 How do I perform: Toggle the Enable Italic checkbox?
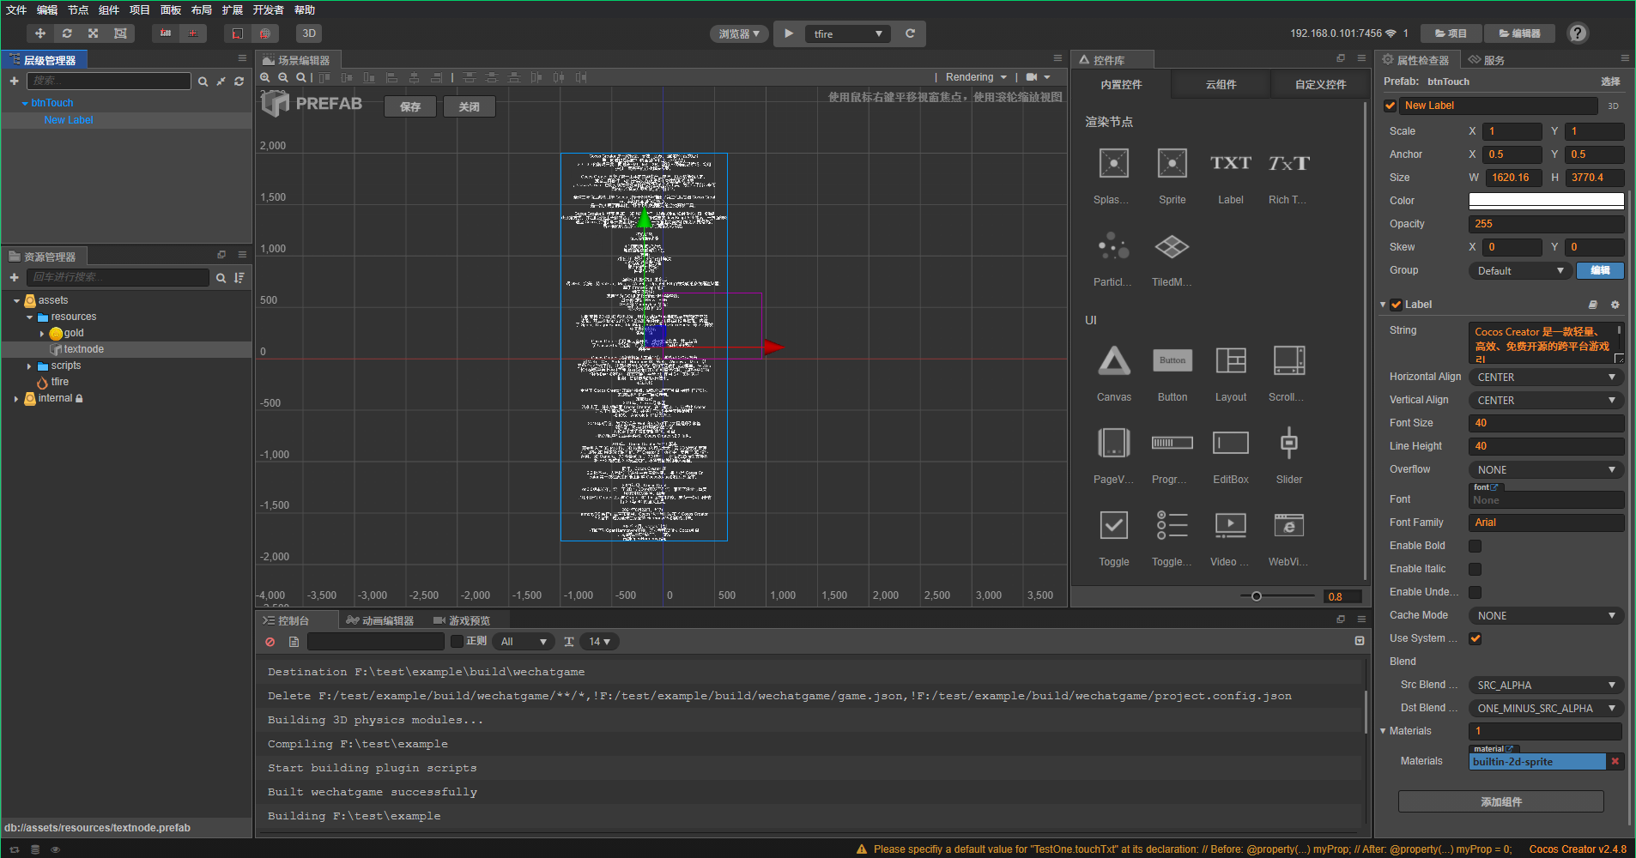(x=1475, y=570)
